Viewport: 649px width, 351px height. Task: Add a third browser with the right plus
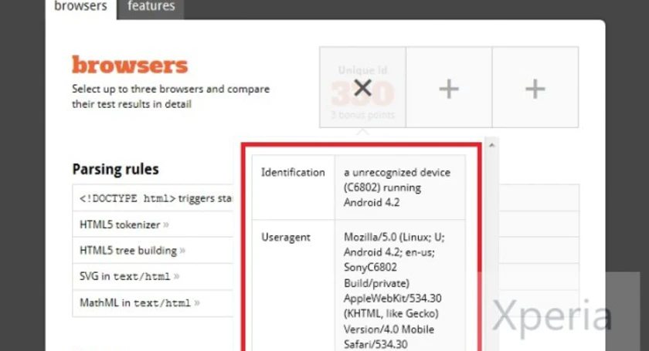[535, 89]
